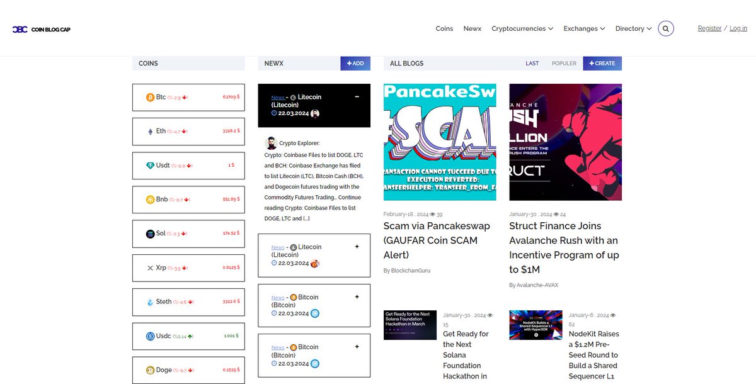Viewport: 756px width, 384px height.
Task: Click the Usdt coin icon
Action: pyautogui.click(x=150, y=166)
